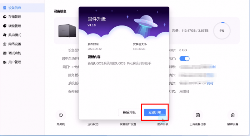Choose 稍后升级 to postpone the update

(129, 112)
